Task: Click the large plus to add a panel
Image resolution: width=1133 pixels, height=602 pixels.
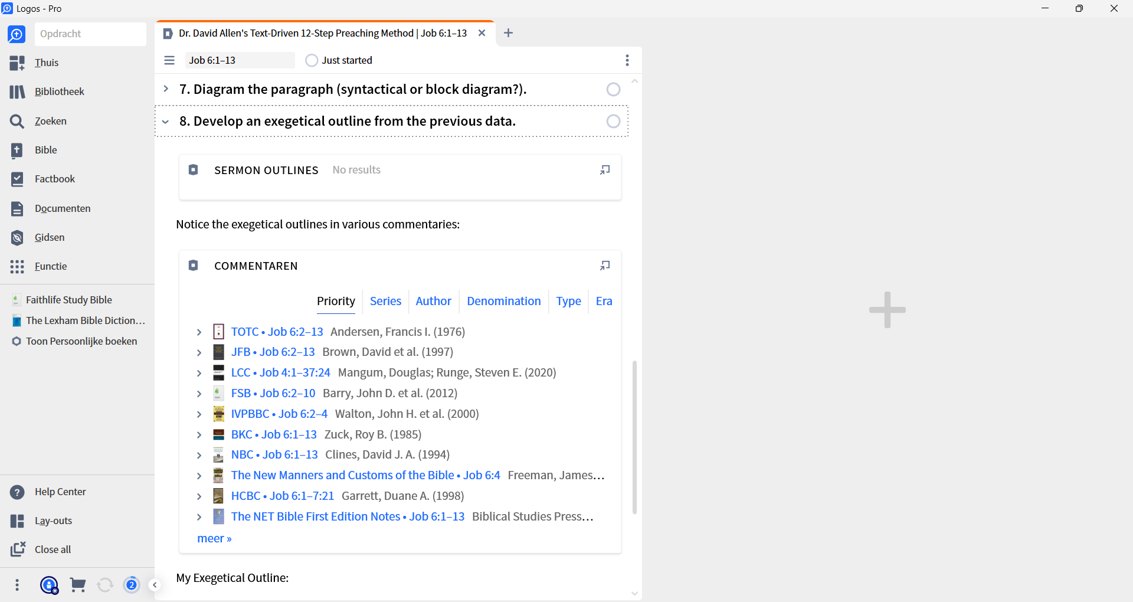Action: [x=888, y=310]
